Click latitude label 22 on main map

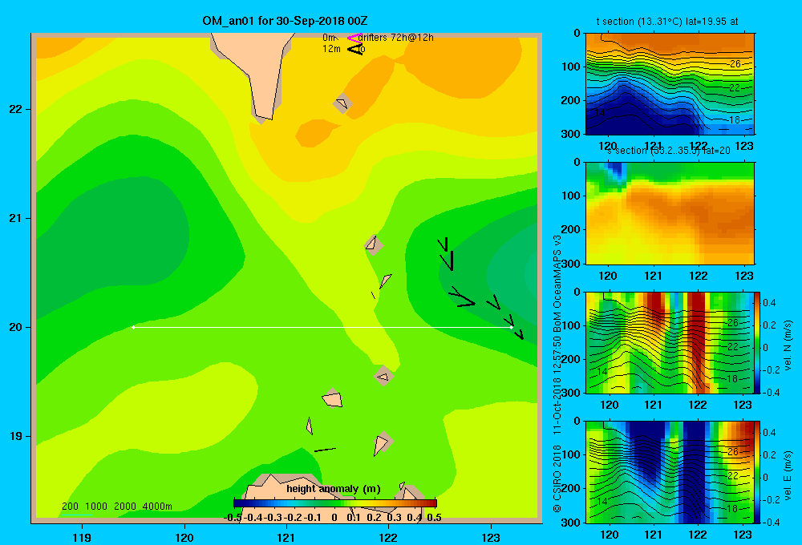coord(15,110)
